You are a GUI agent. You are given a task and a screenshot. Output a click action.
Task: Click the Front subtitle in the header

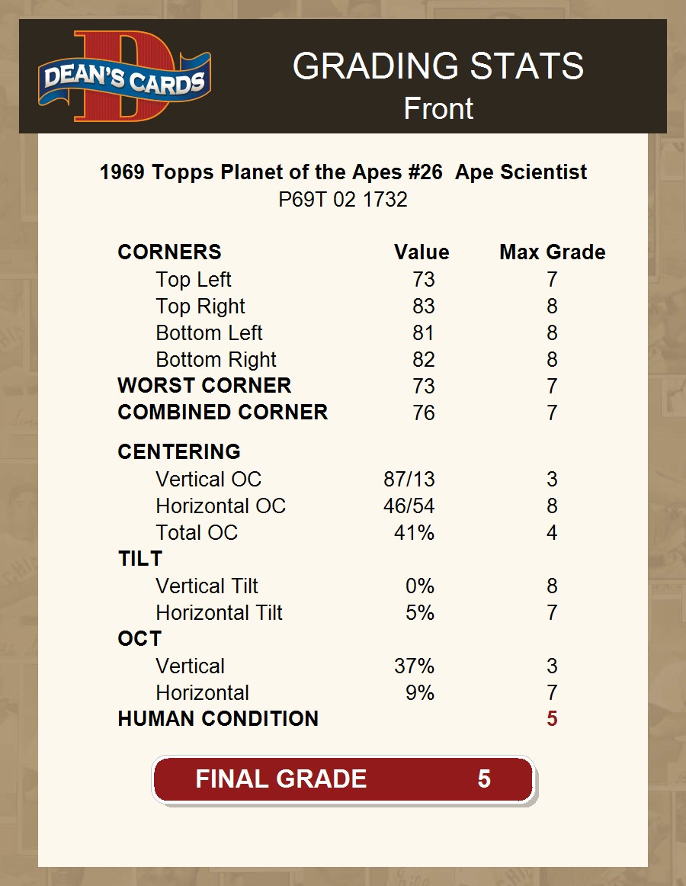(x=438, y=109)
